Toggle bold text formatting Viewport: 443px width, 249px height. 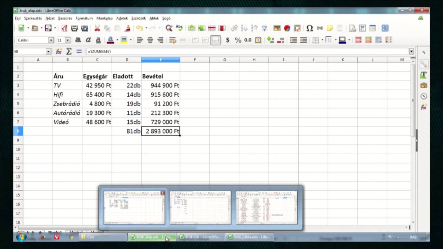point(78,40)
